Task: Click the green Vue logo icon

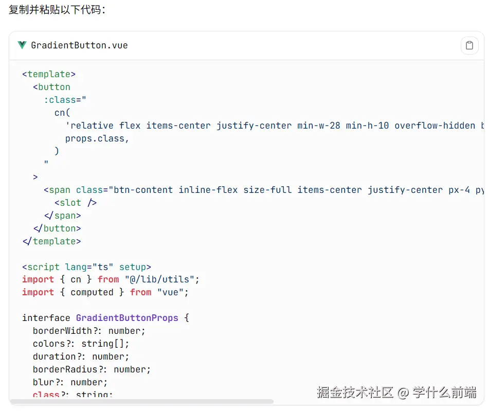Action: [x=22, y=45]
